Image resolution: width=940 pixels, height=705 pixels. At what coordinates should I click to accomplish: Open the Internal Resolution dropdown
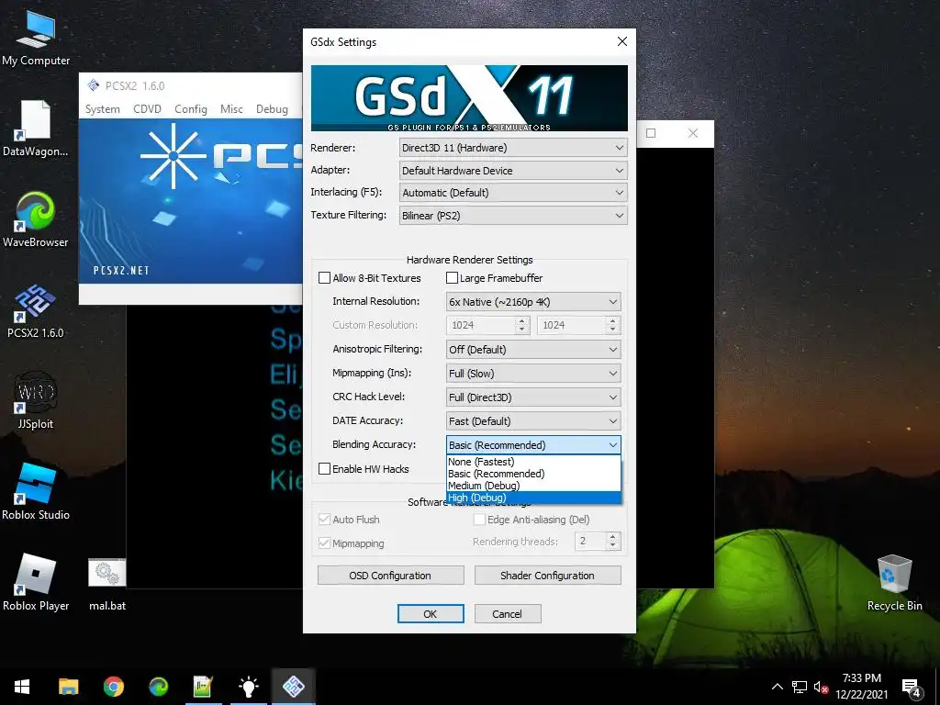[x=533, y=301]
